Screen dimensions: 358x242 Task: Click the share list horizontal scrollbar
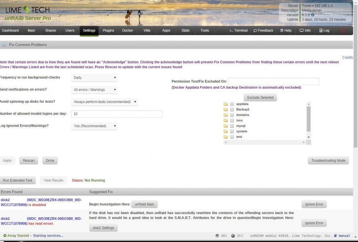265,142
